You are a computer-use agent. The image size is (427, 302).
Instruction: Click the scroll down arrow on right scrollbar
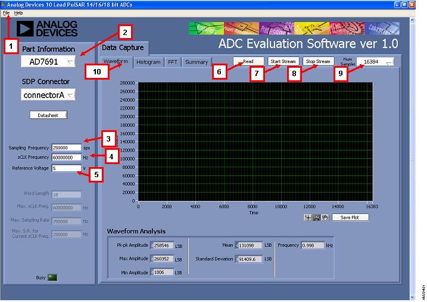[412, 297]
